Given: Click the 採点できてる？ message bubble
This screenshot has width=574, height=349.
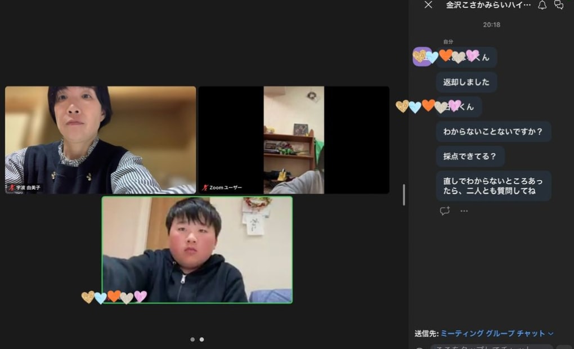Looking at the screenshot, I should pos(470,156).
